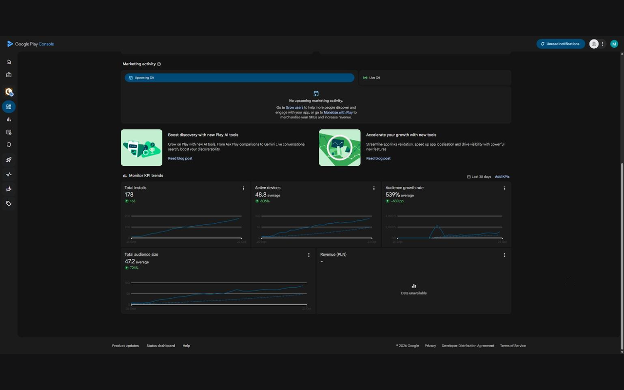624x390 pixels.
Task: Click the Audience growth rate KPI title
Action: pos(405,188)
